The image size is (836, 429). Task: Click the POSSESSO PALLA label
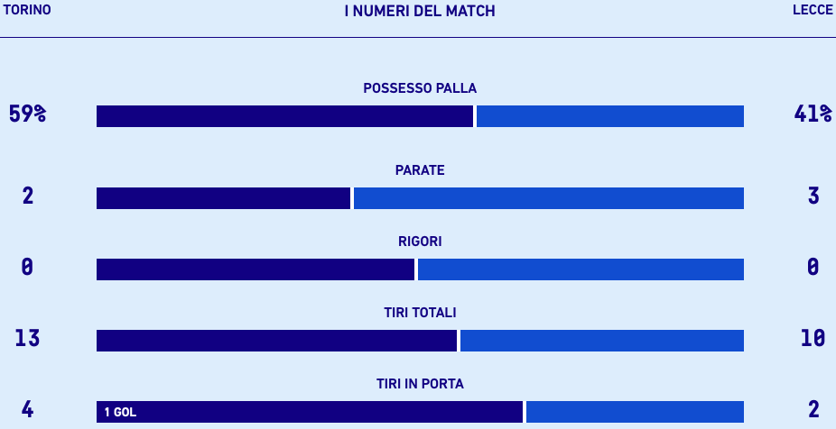pos(420,88)
